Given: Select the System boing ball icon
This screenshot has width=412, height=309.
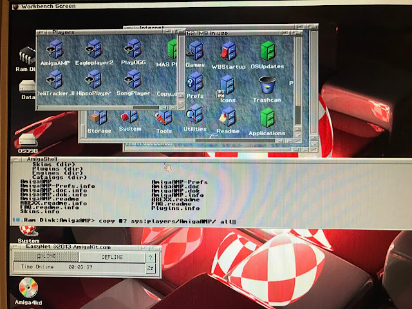Looking at the screenshot, I should click(28, 232).
